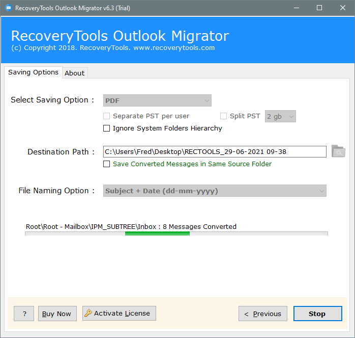Click the RecoveryTools app icon in title bar
Screen dimensions: 355x338
tap(8, 8)
